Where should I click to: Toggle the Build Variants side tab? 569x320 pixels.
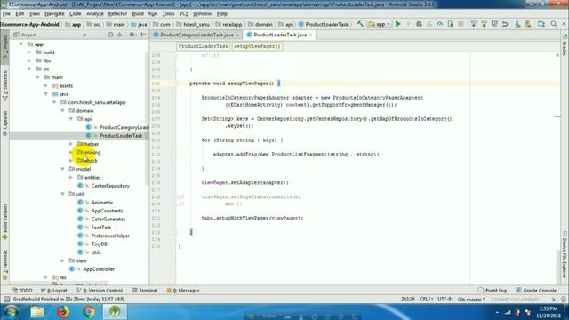click(5, 221)
